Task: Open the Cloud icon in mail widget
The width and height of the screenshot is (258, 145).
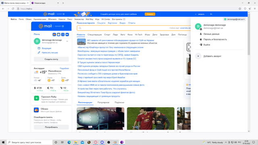Action: [54, 35]
